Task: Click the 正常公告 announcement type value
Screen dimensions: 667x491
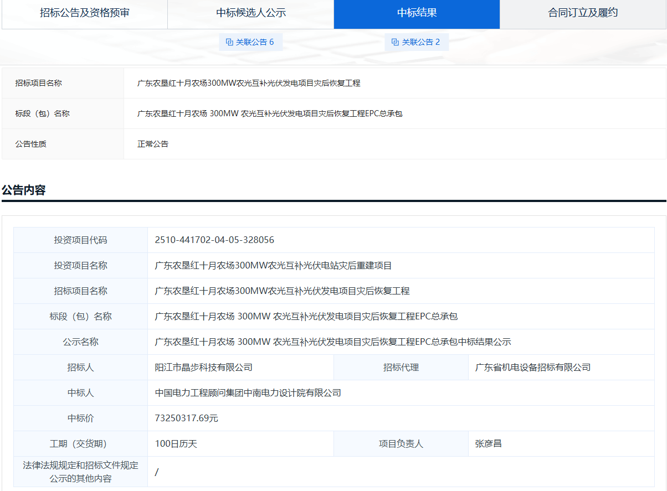Action: pos(153,144)
